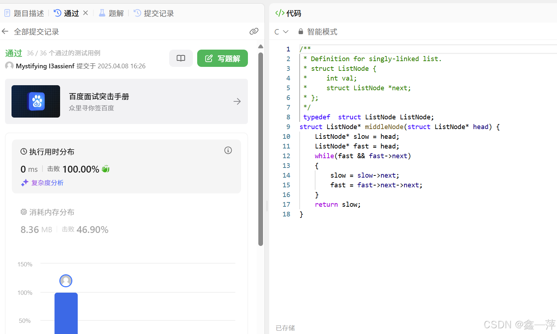Copy submission link icon
Image resolution: width=557 pixels, height=334 pixels.
tap(254, 31)
